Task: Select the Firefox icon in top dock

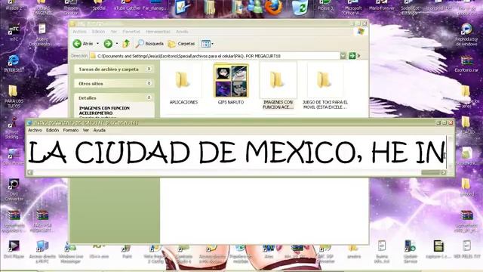Action: click(273, 7)
